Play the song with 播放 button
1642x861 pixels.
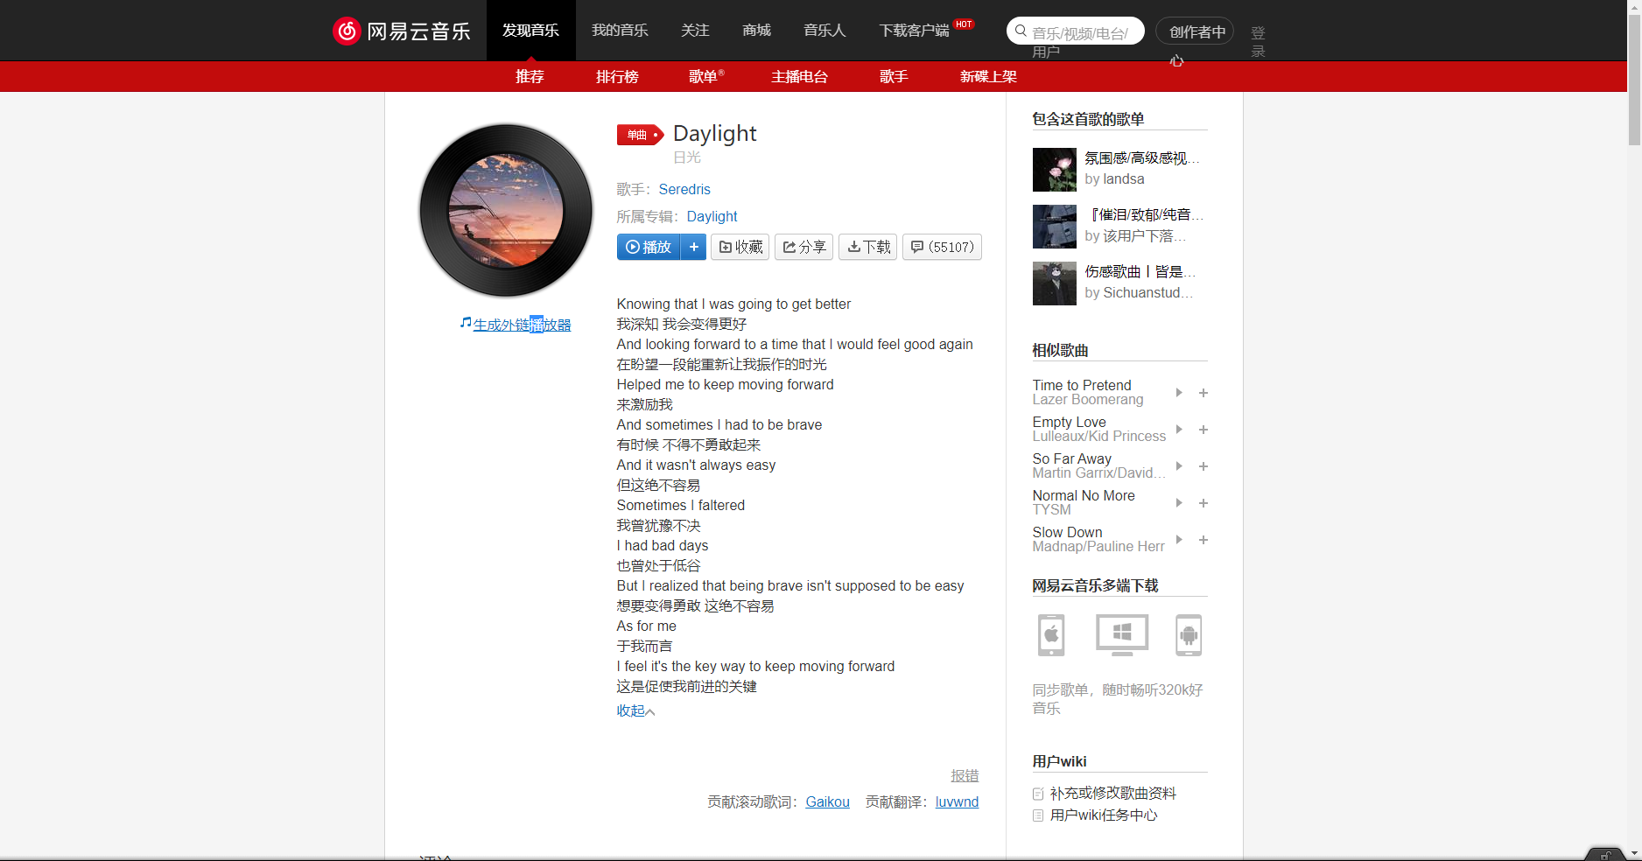click(649, 247)
